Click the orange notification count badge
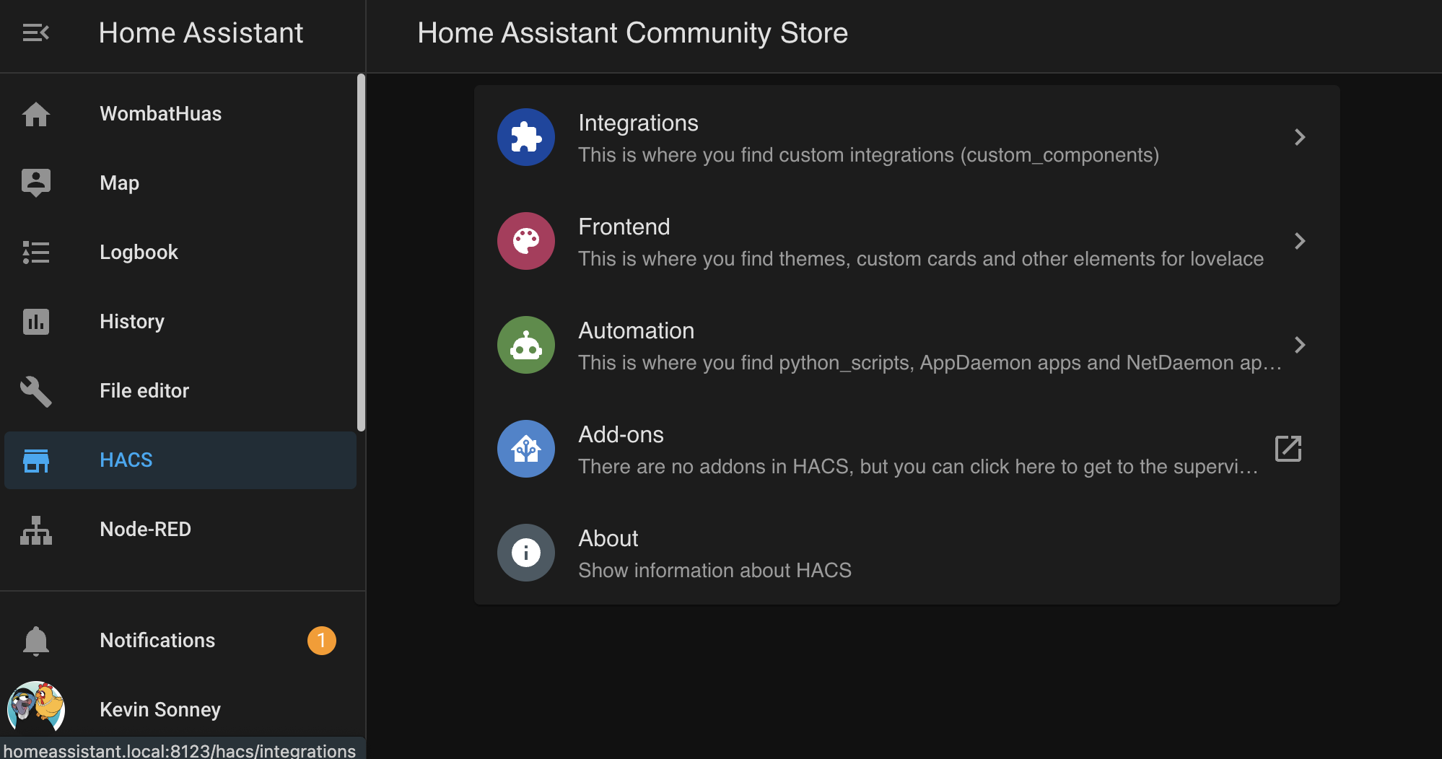 [322, 641]
